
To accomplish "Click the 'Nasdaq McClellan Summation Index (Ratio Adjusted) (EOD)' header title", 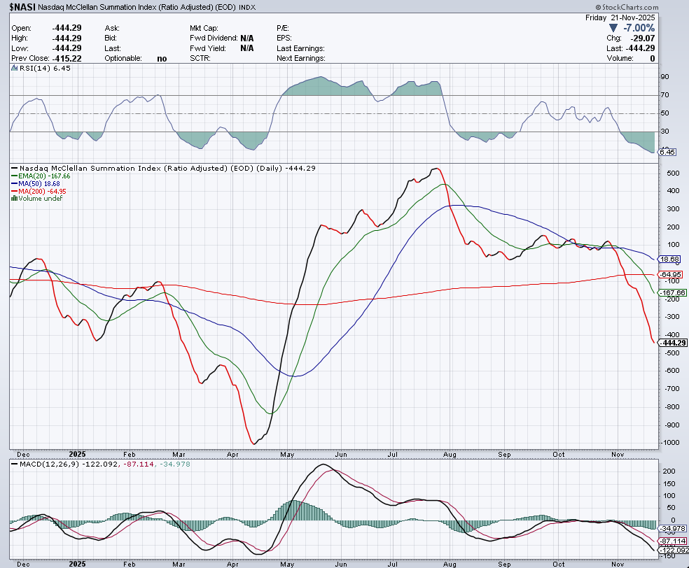I will (x=137, y=7).
